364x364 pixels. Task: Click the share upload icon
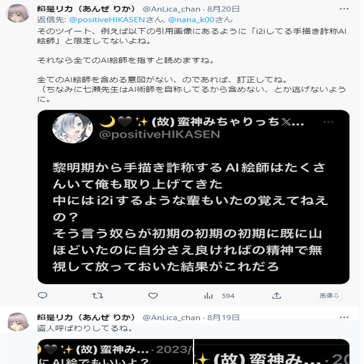click(x=276, y=295)
